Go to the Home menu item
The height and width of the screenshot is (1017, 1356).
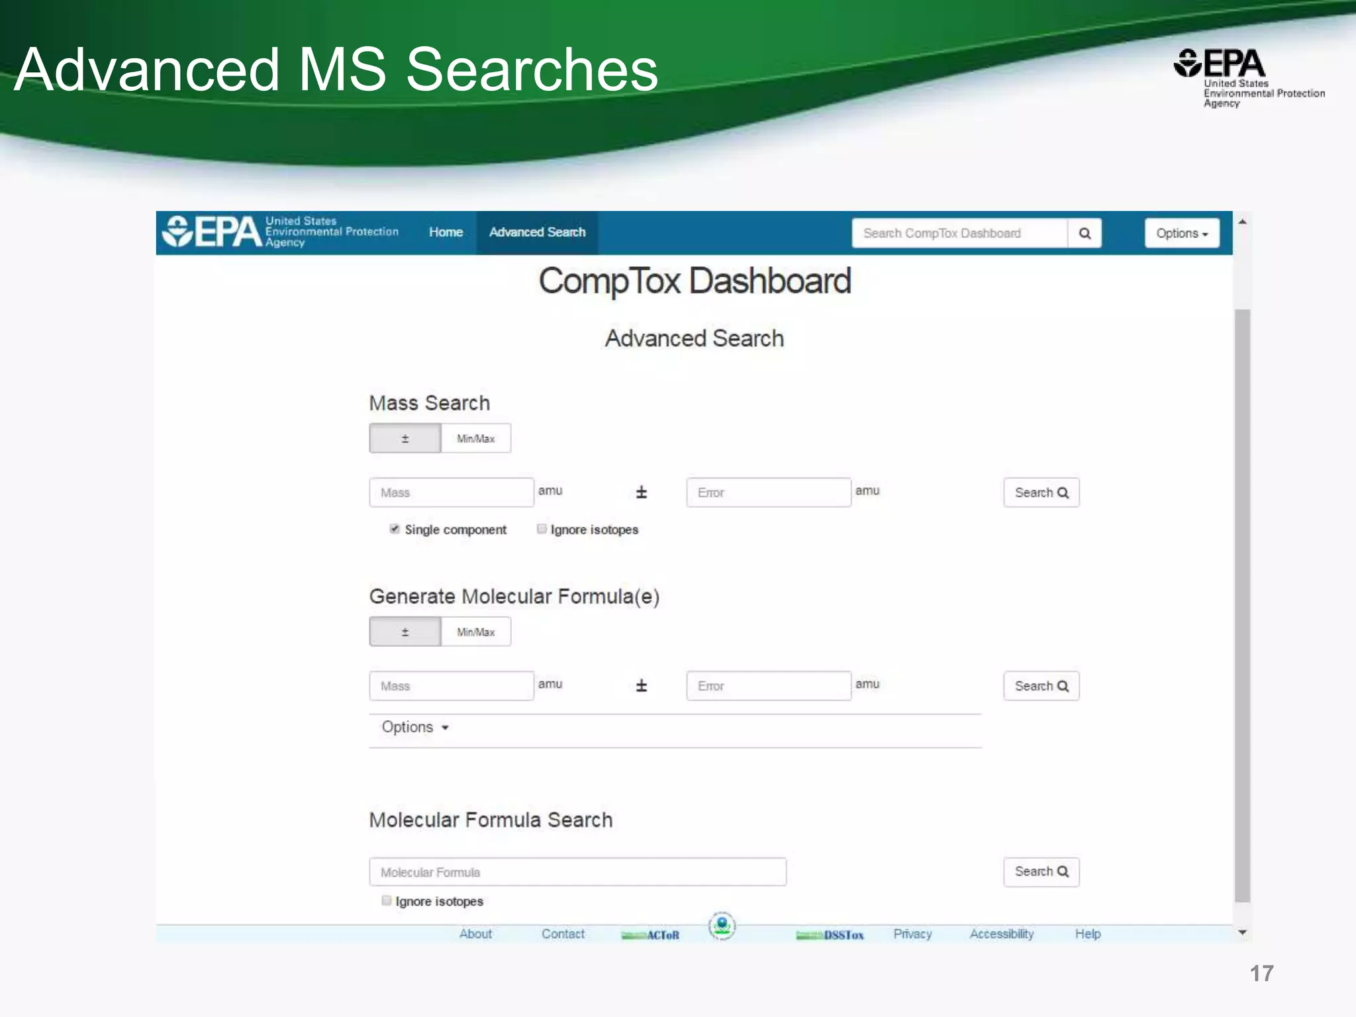coord(446,232)
